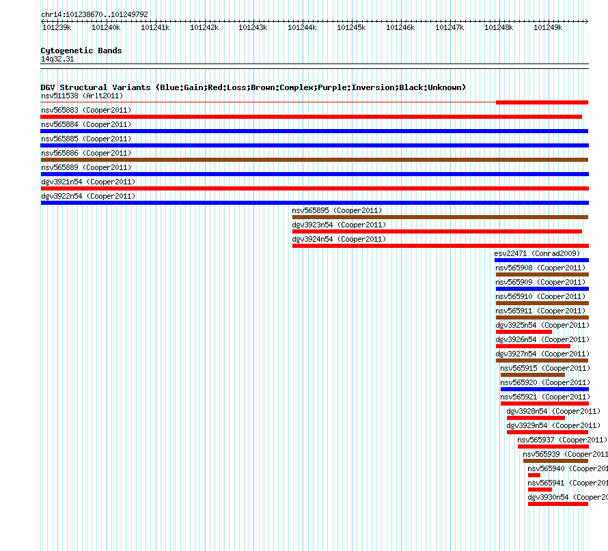This screenshot has height=551, width=608.
Task: Select the red bar under dgv3924n54
Action: (x=441, y=246)
